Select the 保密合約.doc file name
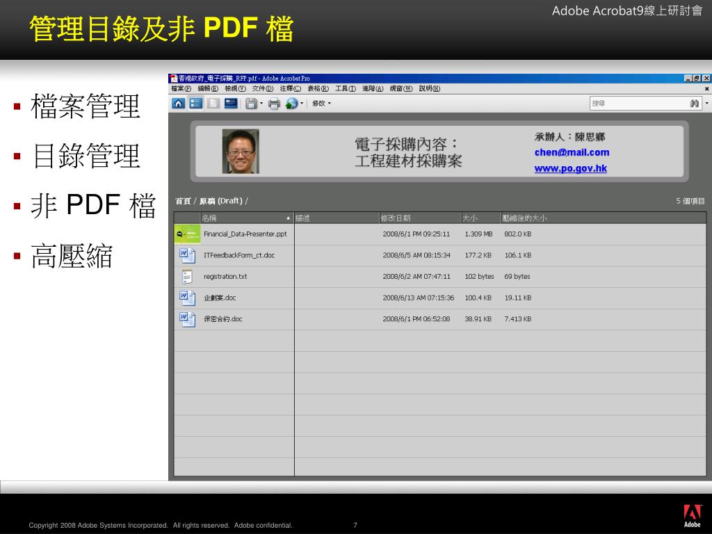 tap(223, 318)
